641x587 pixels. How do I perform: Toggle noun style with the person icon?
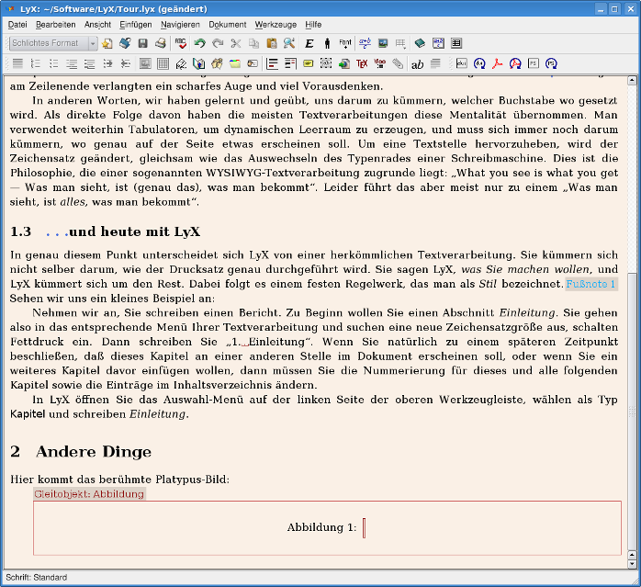click(x=327, y=43)
